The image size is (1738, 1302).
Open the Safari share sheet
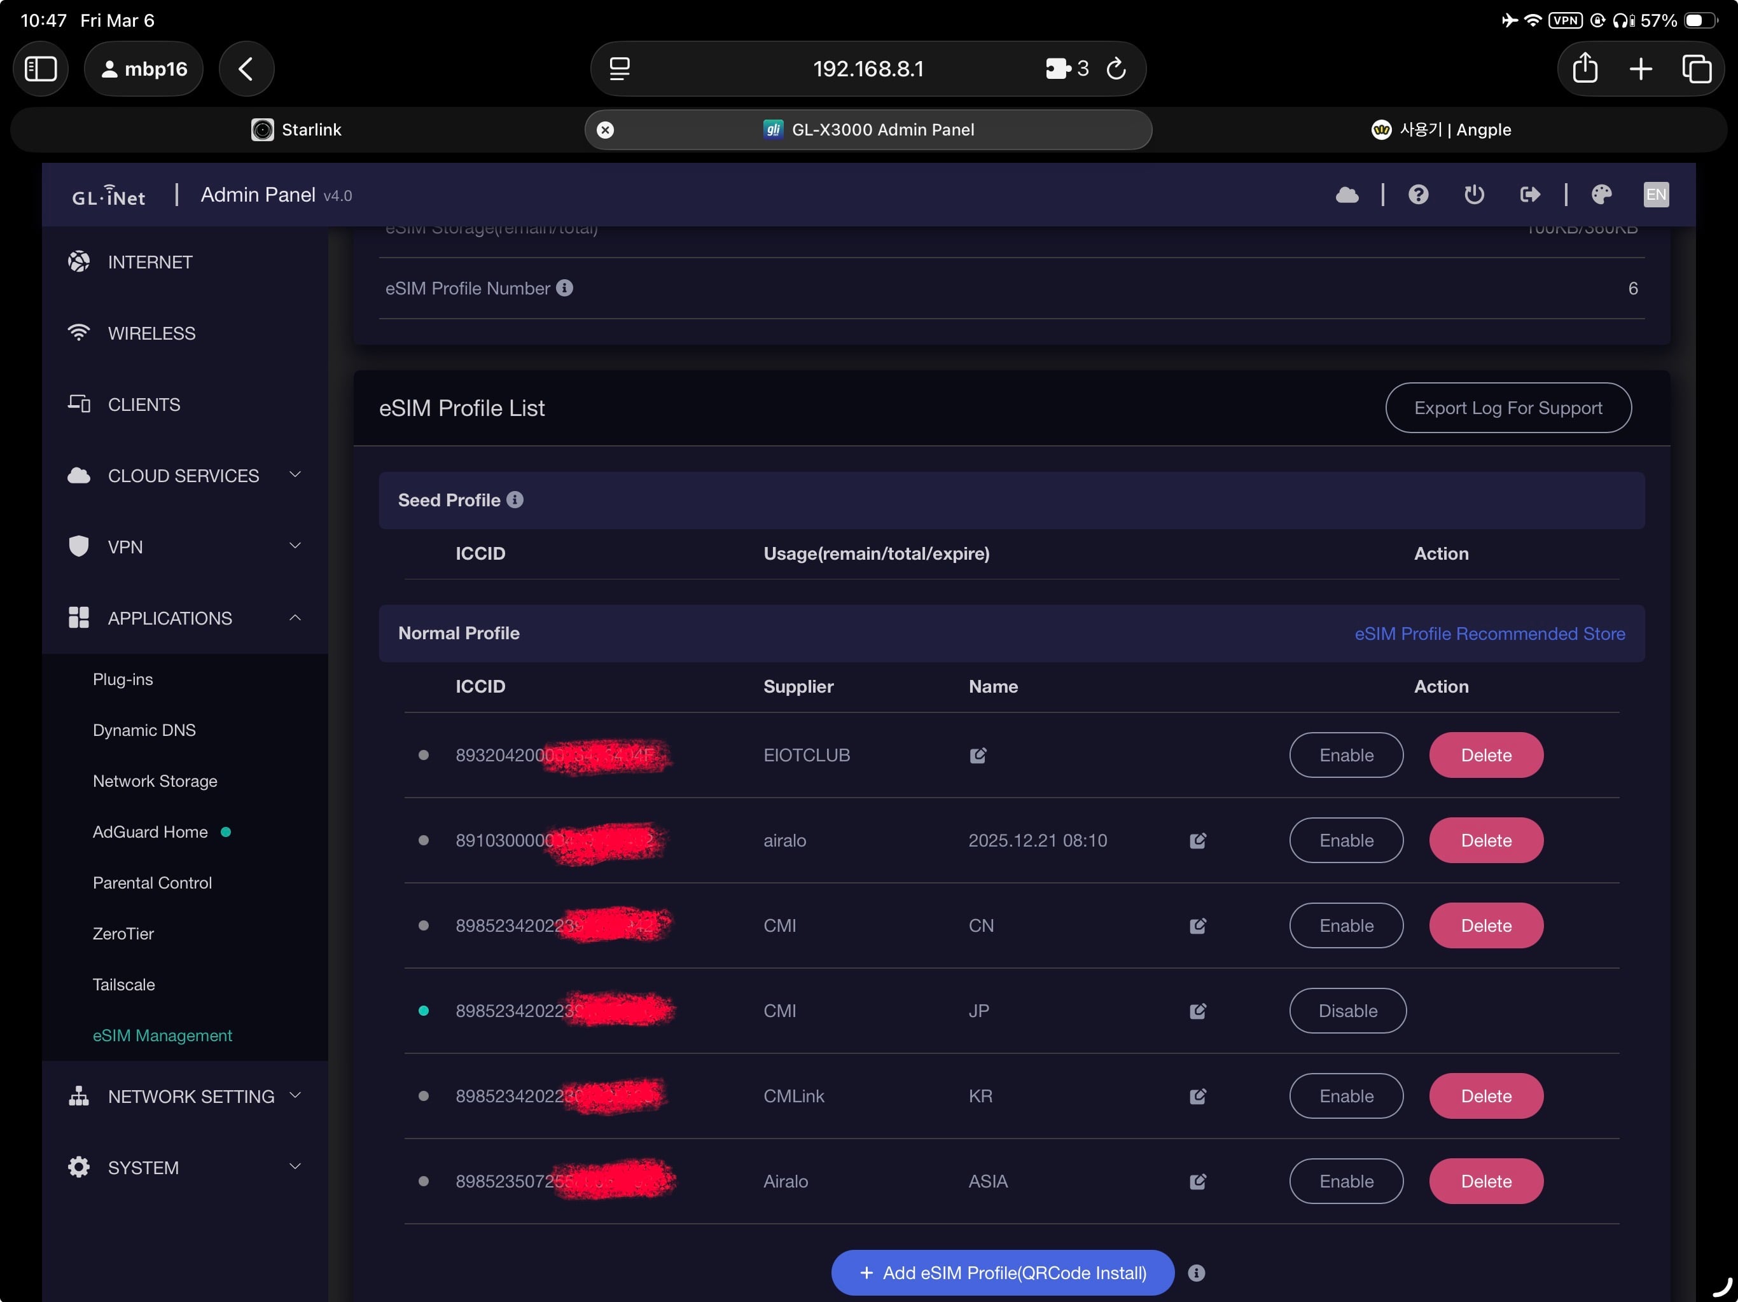pos(1585,69)
